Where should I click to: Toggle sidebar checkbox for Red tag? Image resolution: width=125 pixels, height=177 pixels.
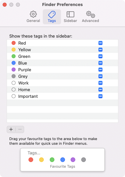coord(100,43)
